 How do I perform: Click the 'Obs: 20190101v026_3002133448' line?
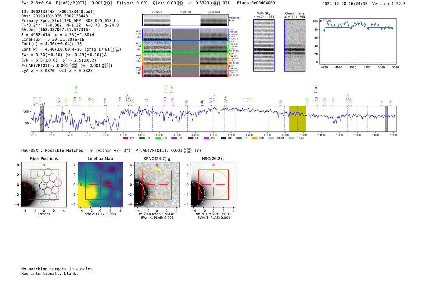click(x=55, y=16)
